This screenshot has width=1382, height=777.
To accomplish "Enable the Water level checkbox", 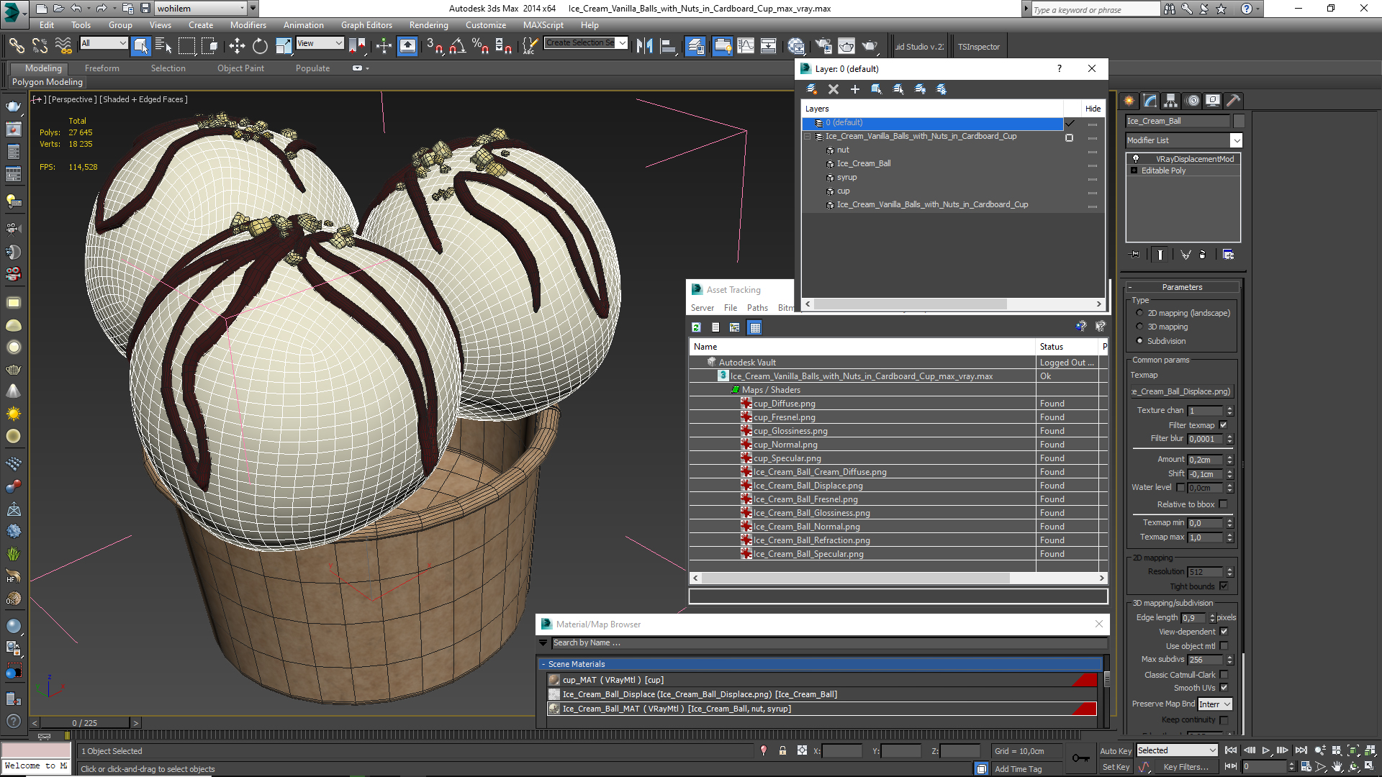I will 1180,487.
